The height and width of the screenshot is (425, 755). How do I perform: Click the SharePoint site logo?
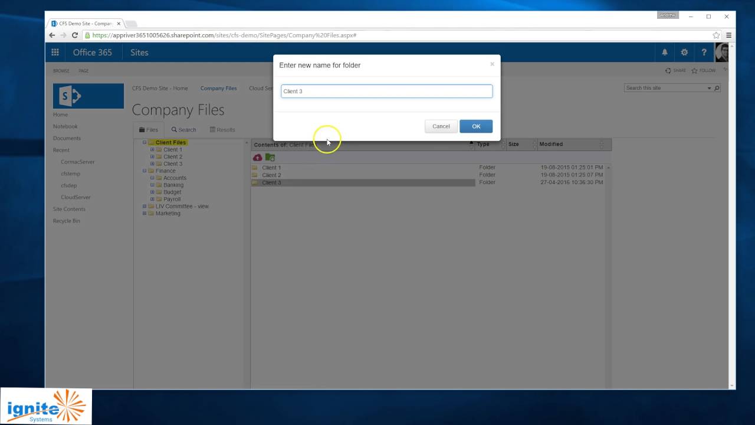coord(88,96)
